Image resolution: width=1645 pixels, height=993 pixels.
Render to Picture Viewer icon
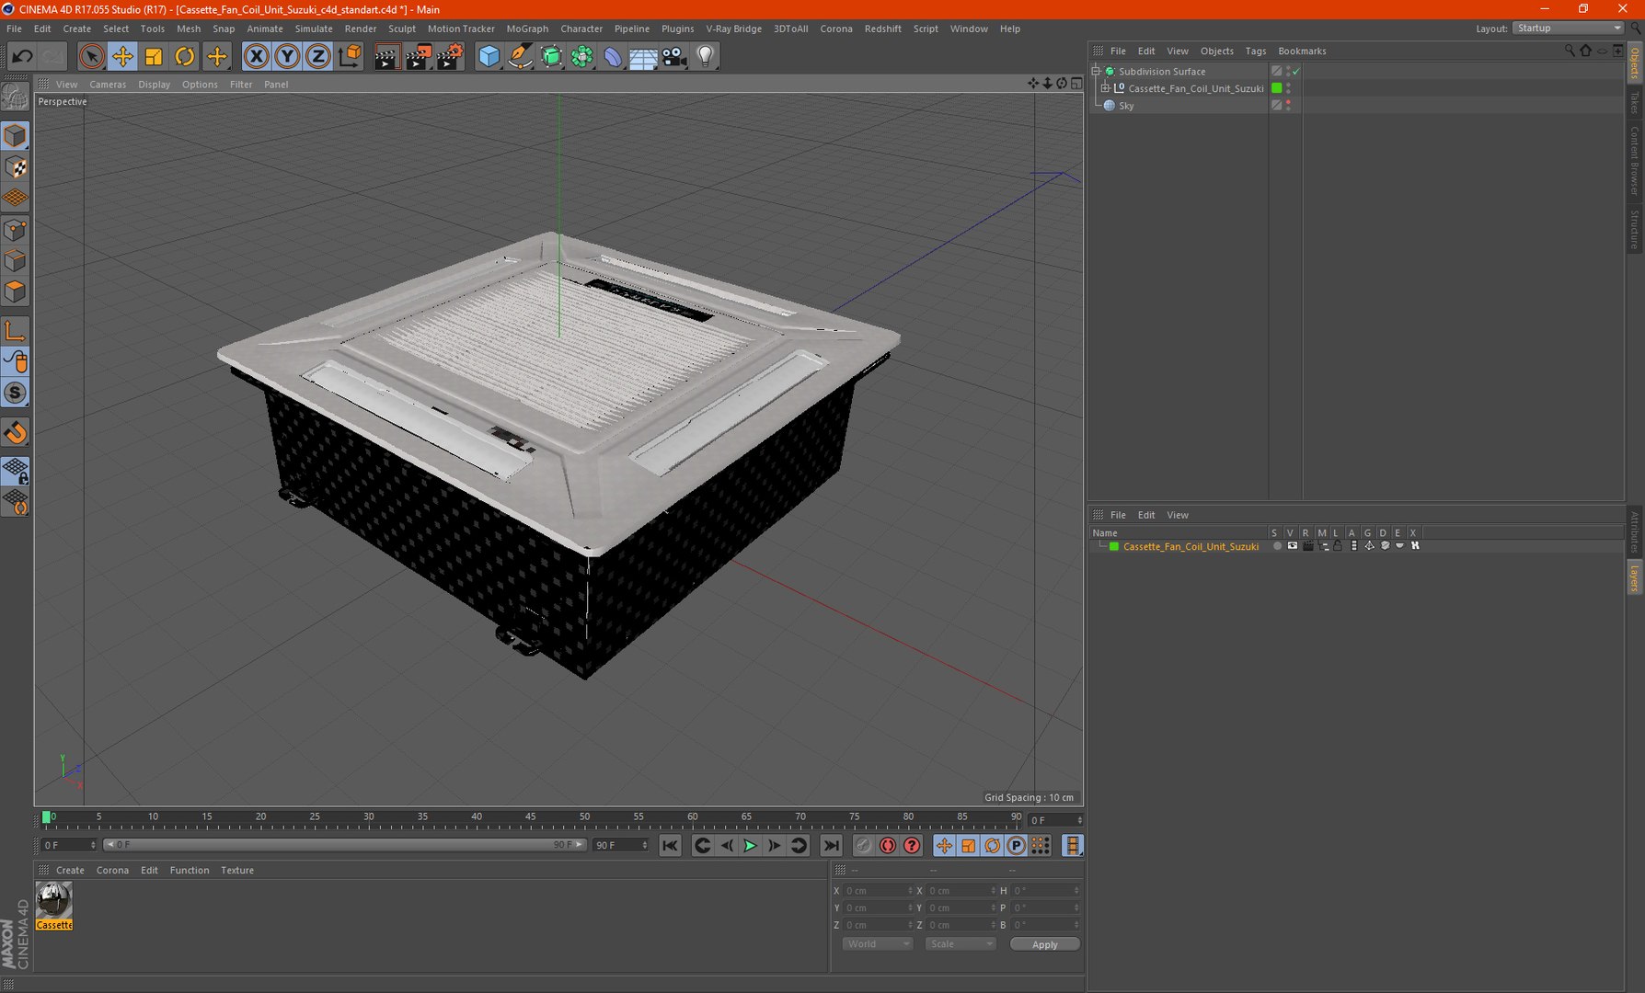point(418,57)
